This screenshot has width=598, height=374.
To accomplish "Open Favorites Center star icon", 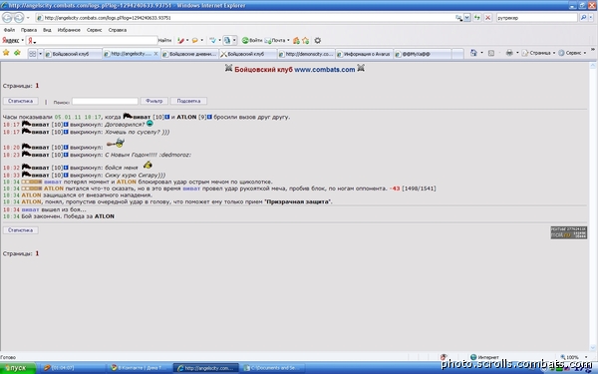I will coord(6,53).
